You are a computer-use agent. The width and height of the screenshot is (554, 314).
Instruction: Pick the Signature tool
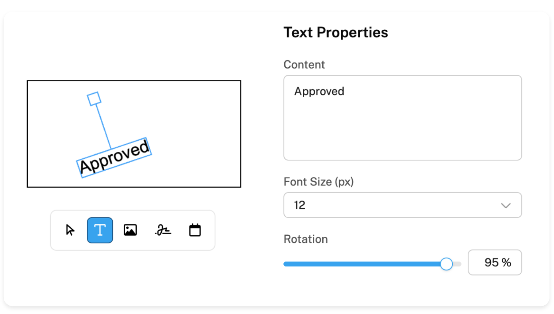click(x=163, y=230)
